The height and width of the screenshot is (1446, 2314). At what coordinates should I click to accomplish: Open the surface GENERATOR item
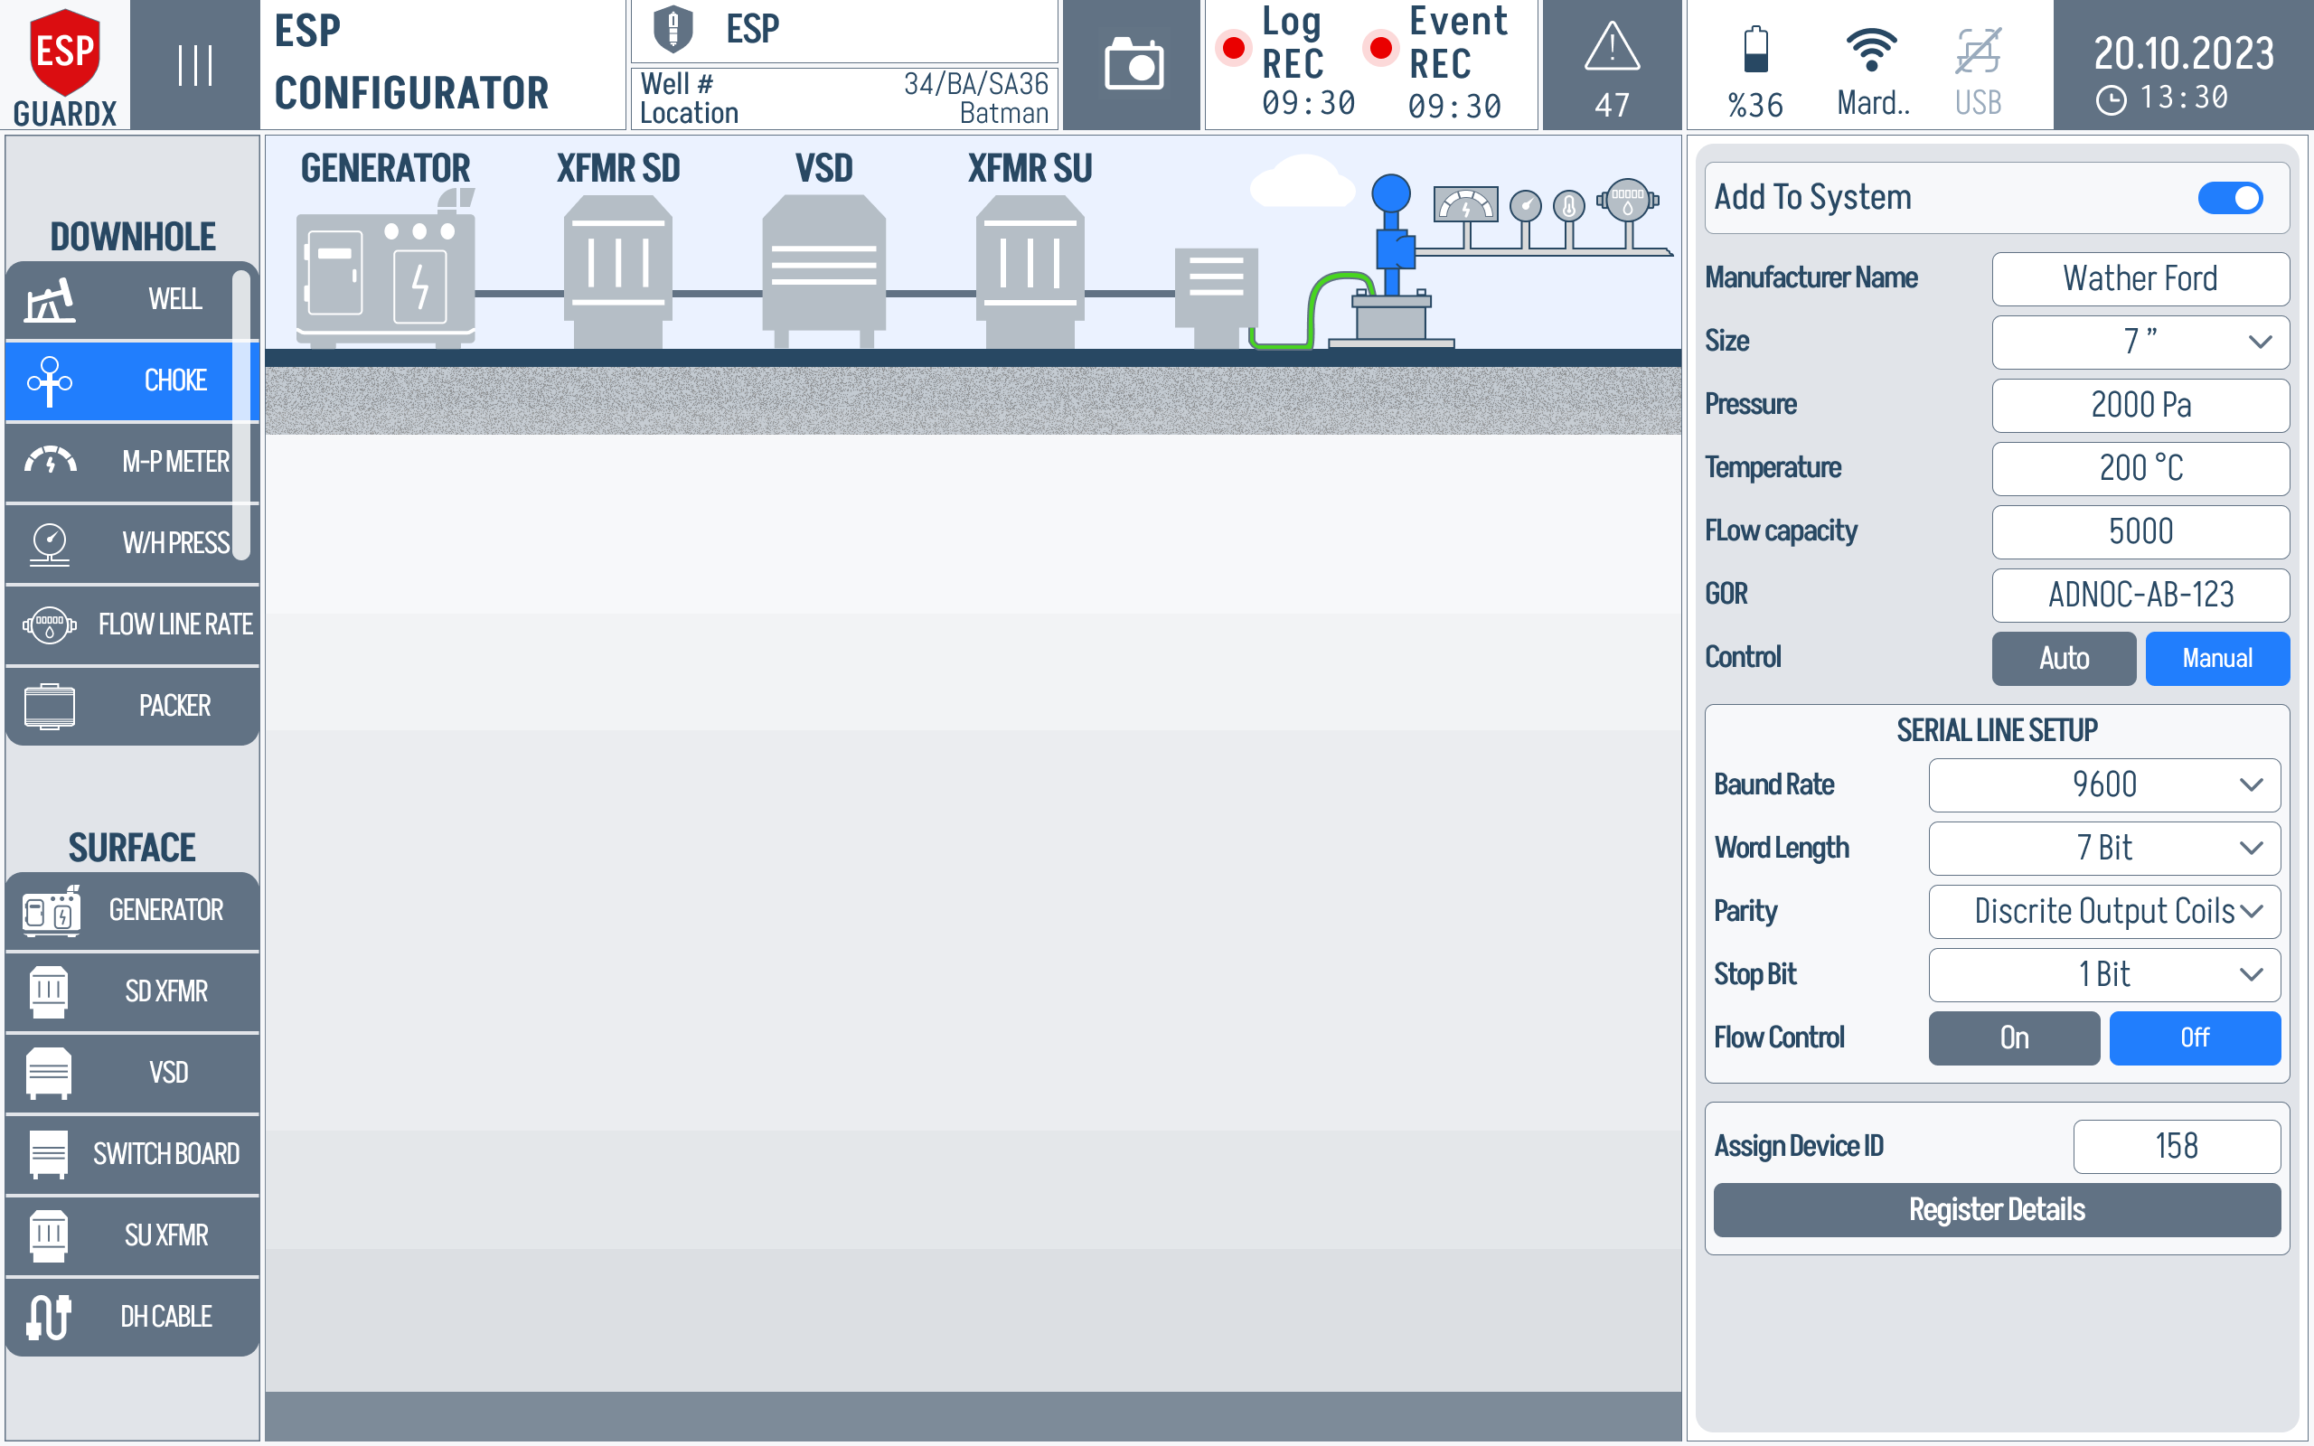[x=132, y=910]
